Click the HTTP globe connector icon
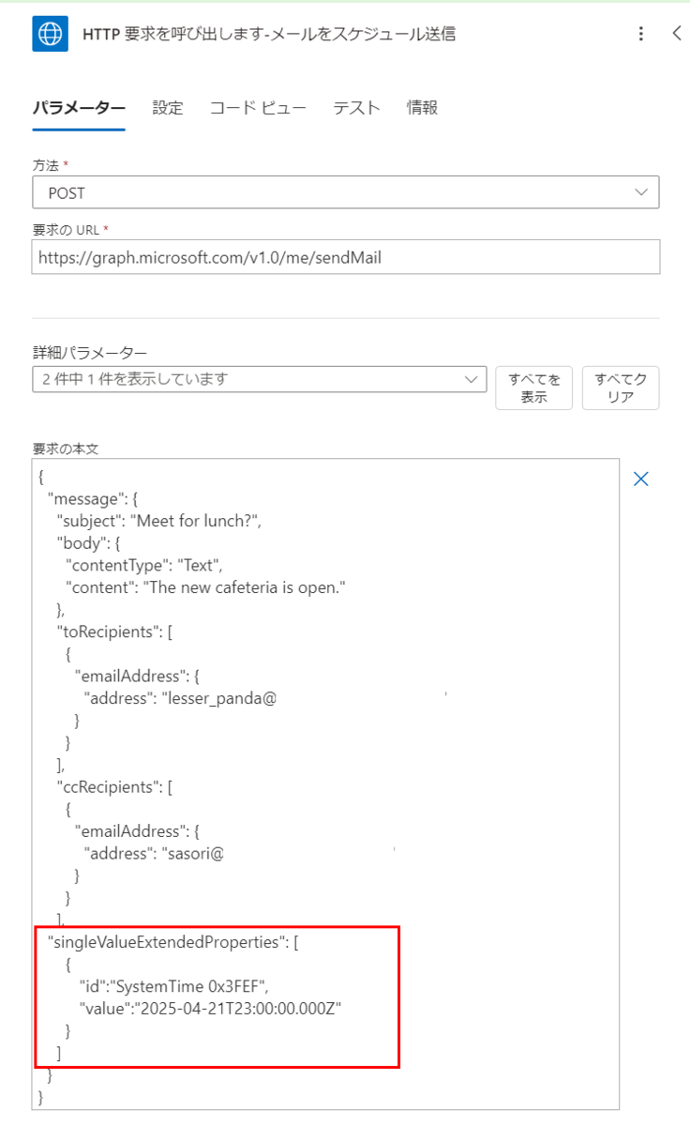 [50, 34]
